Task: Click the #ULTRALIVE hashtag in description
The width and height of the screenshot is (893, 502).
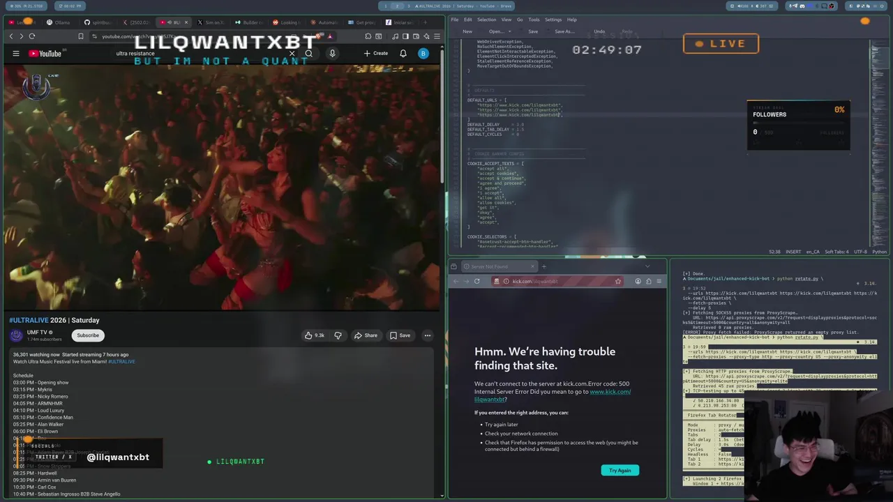Action: (x=121, y=361)
